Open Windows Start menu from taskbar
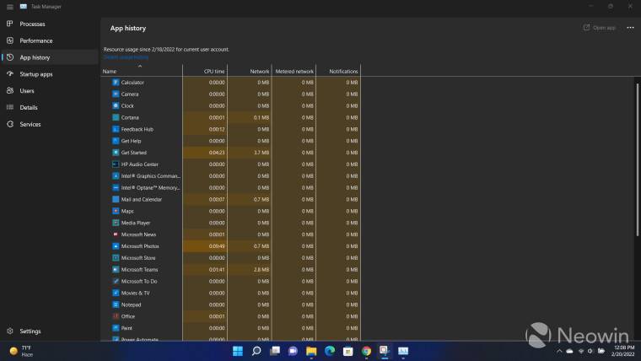 point(237,351)
